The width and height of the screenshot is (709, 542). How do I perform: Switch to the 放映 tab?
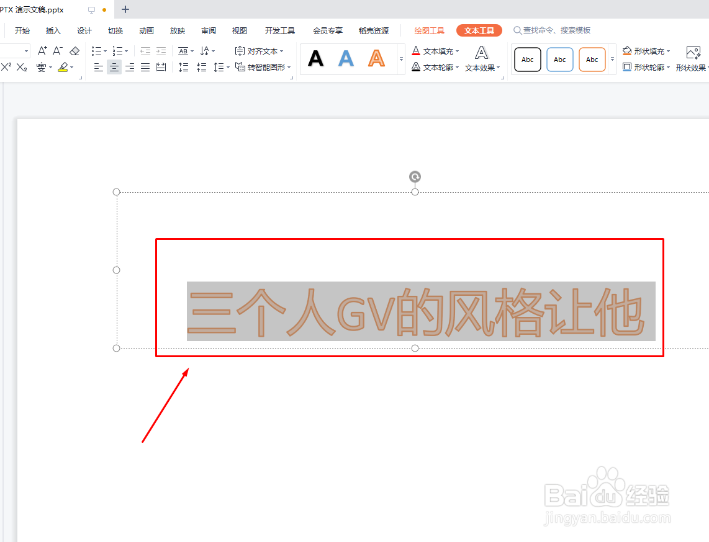(x=178, y=31)
